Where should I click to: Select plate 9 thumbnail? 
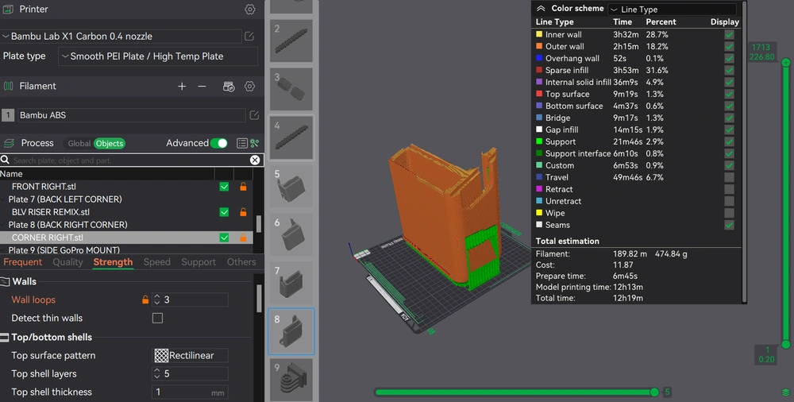291,380
